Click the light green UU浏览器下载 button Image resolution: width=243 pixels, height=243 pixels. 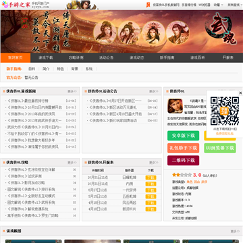click(220, 148)
